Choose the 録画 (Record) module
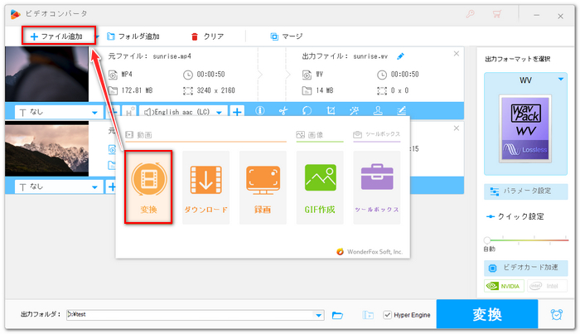Viewport: 580px width, 334px height. click(x=263, y=187)
